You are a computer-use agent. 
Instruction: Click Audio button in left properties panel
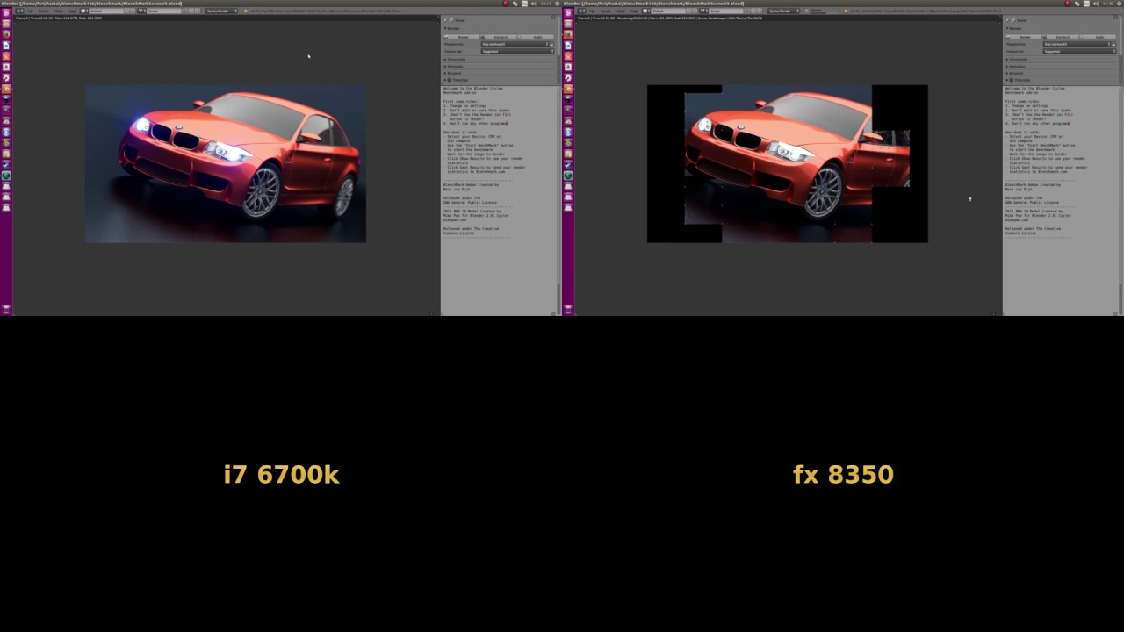tap(536, 37)
